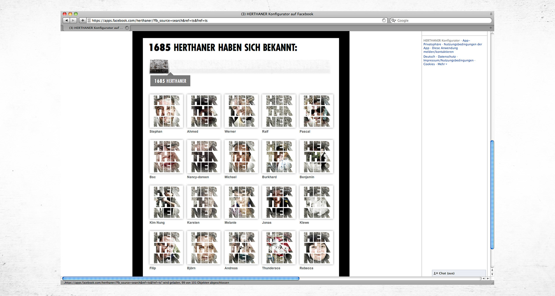555x296 pixels.
Task: Click the horizontal scrollbar left arrow
Action: click(484, 279)
